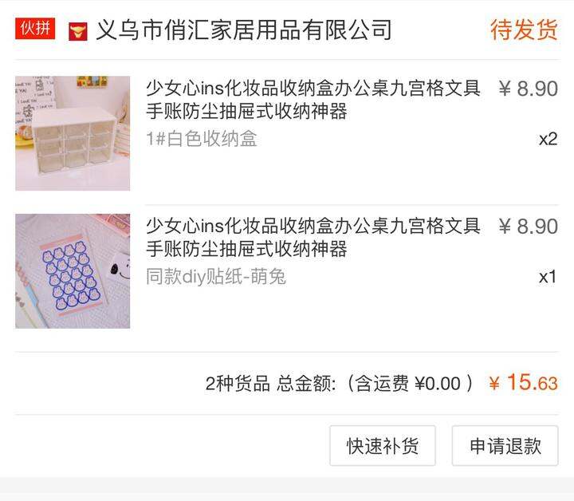574x501 pixels.
Task: Click the red 伙拼 badge
Action: [x=35, y=29]
